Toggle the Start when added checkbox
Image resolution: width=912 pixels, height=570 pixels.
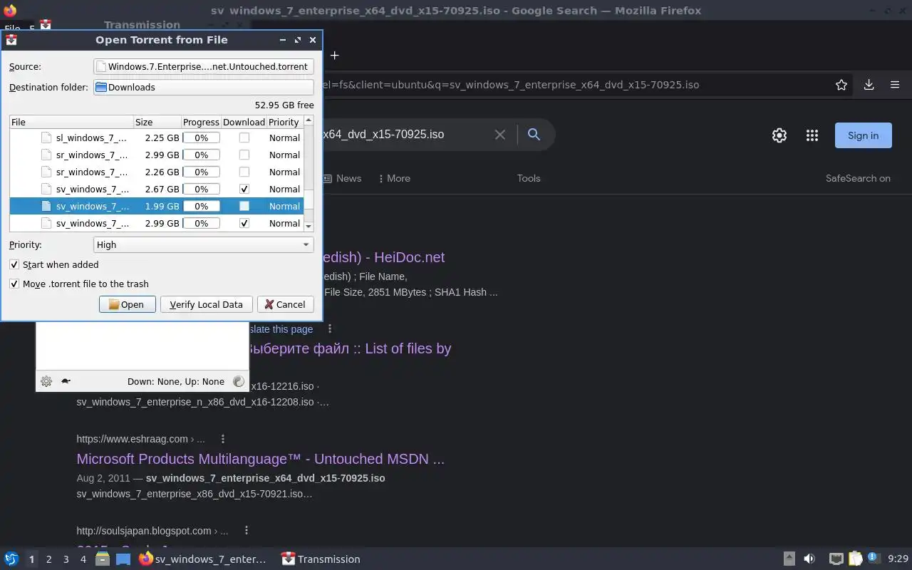pos(14,264)
